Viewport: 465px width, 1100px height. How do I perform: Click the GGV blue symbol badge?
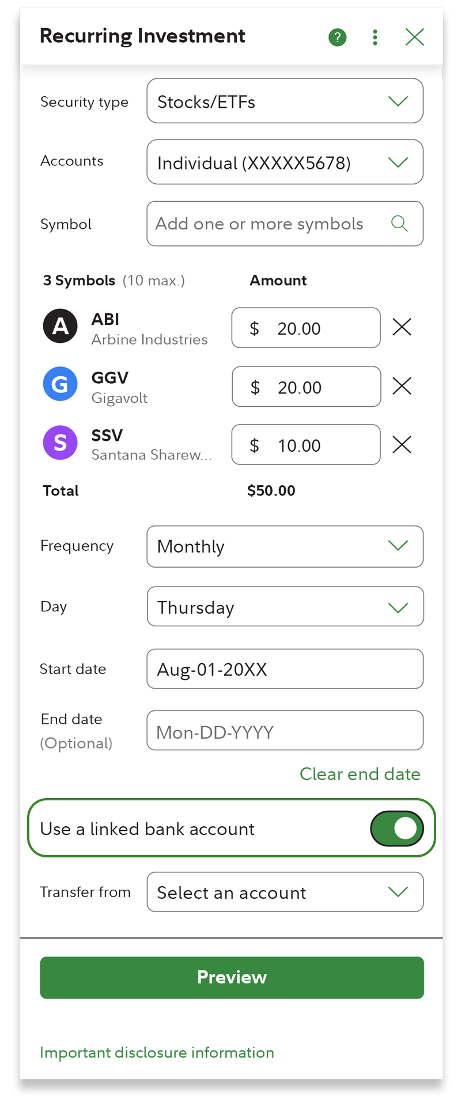(x=61, y=384)
